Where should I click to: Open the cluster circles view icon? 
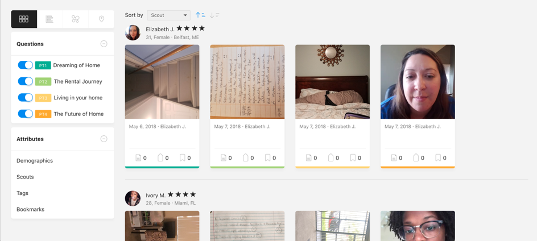click(x=76, y=19)
